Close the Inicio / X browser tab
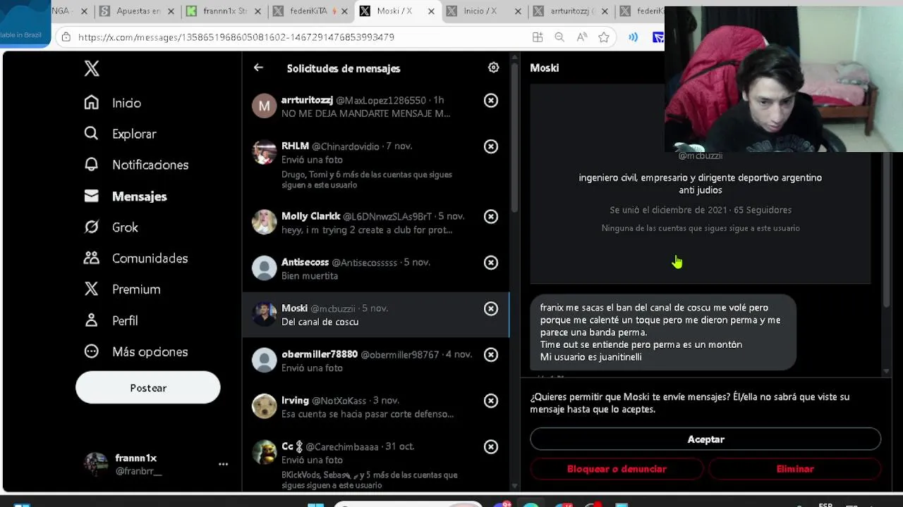This screenshot has width=903, height=507. pyautogui.click(x=518, y=11)
